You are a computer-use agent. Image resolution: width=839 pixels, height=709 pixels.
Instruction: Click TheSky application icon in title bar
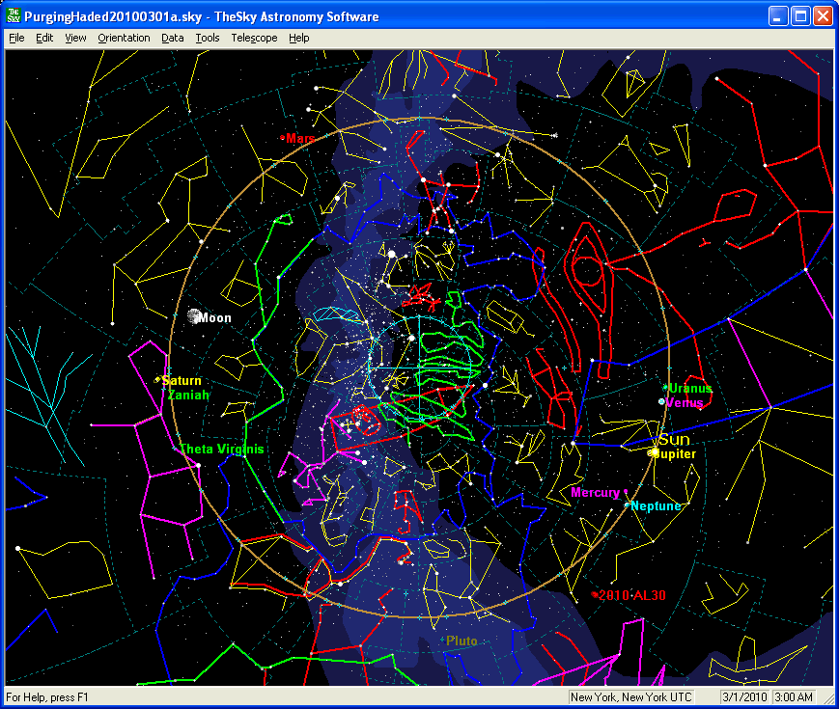click(x=14, y=16)
